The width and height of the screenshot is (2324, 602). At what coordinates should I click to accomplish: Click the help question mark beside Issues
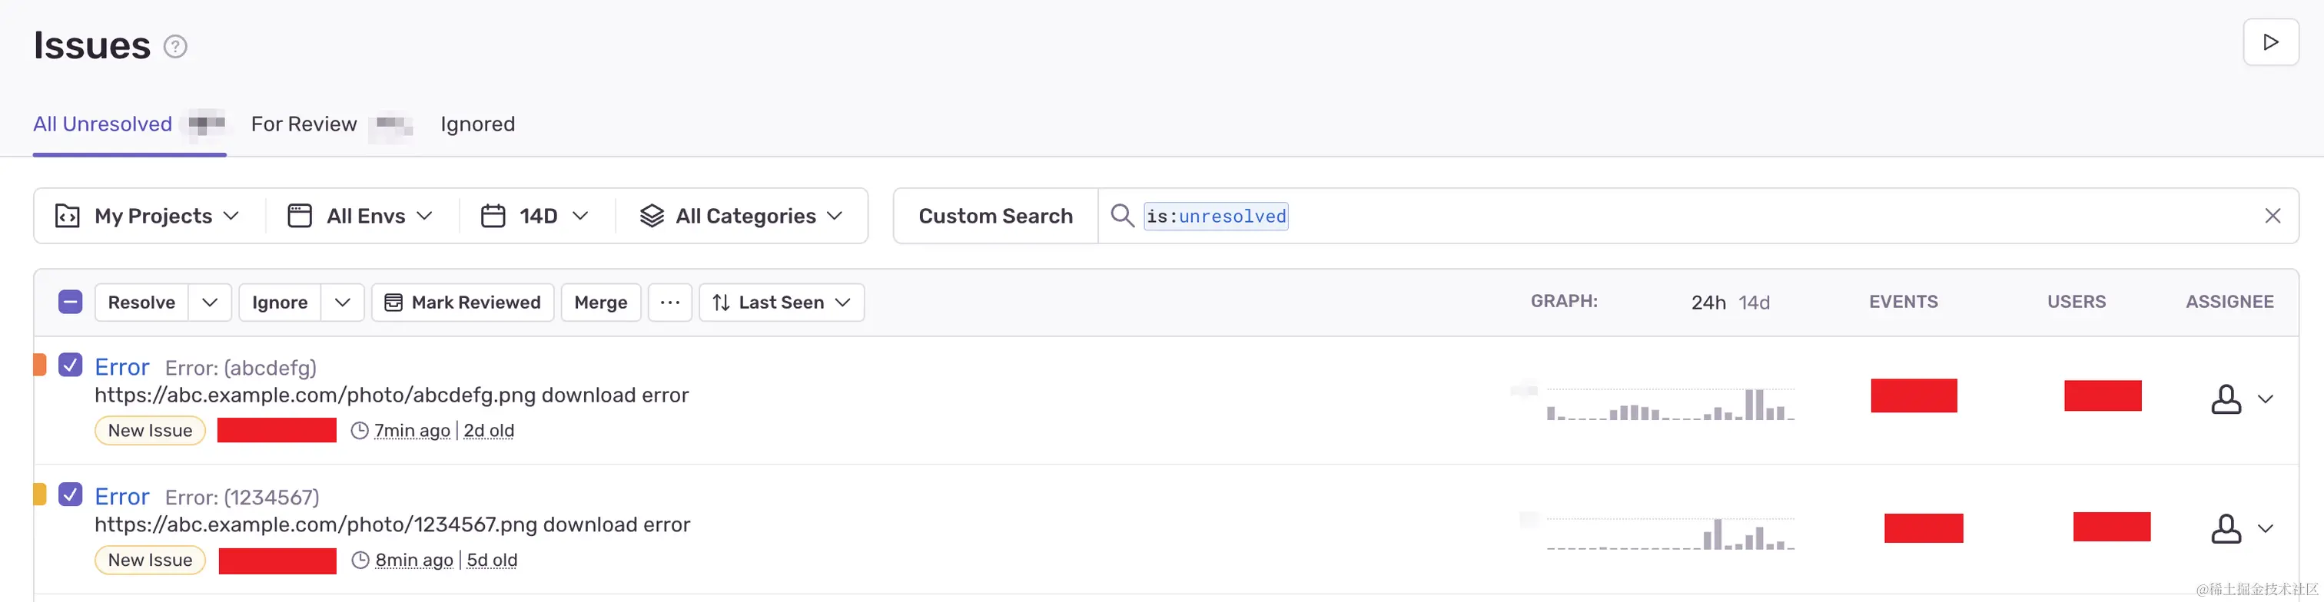[175, 46]
